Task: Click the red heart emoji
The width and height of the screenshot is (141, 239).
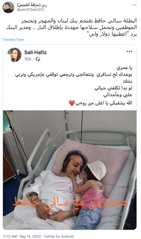Action: pyautogui.click(x=72, y=103)
